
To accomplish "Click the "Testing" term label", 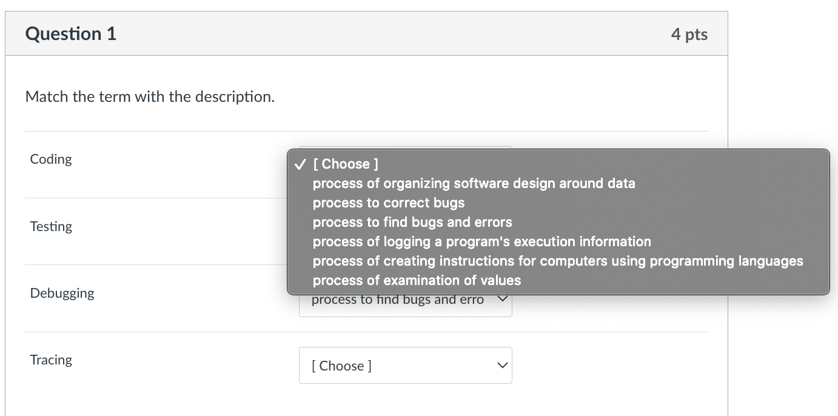I will pos(51,227).
